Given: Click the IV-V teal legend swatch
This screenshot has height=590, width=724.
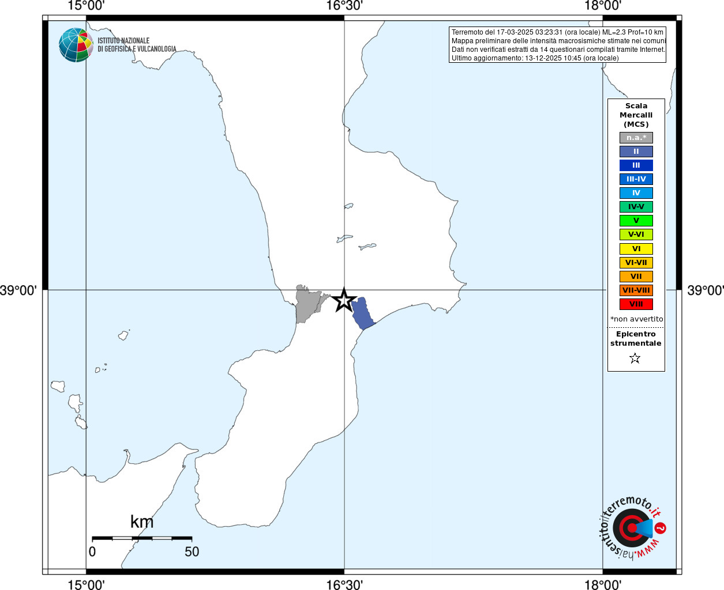Looking at the screenshot, I should (636, 207).
